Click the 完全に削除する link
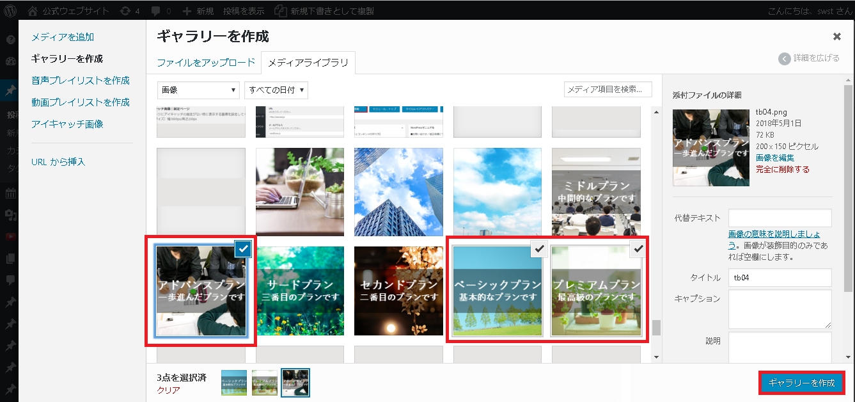 click(x=783, y=170)
